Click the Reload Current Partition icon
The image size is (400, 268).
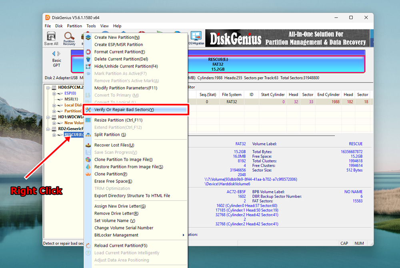[x=88, y=246]
